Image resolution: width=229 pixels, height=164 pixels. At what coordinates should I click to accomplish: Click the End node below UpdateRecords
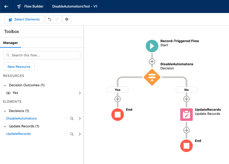tap(186, 146)
